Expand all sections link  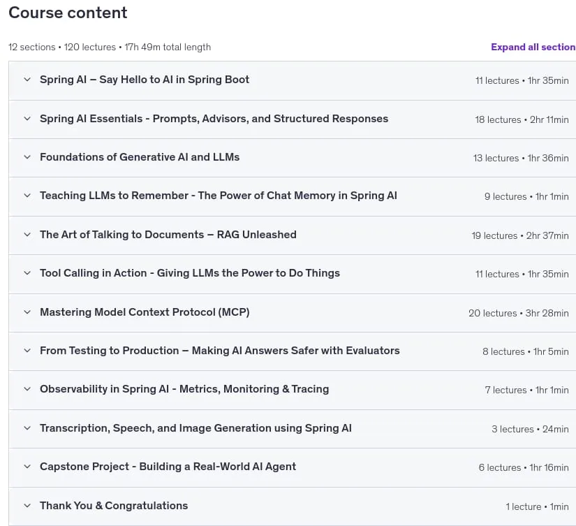tap(533, 47)
